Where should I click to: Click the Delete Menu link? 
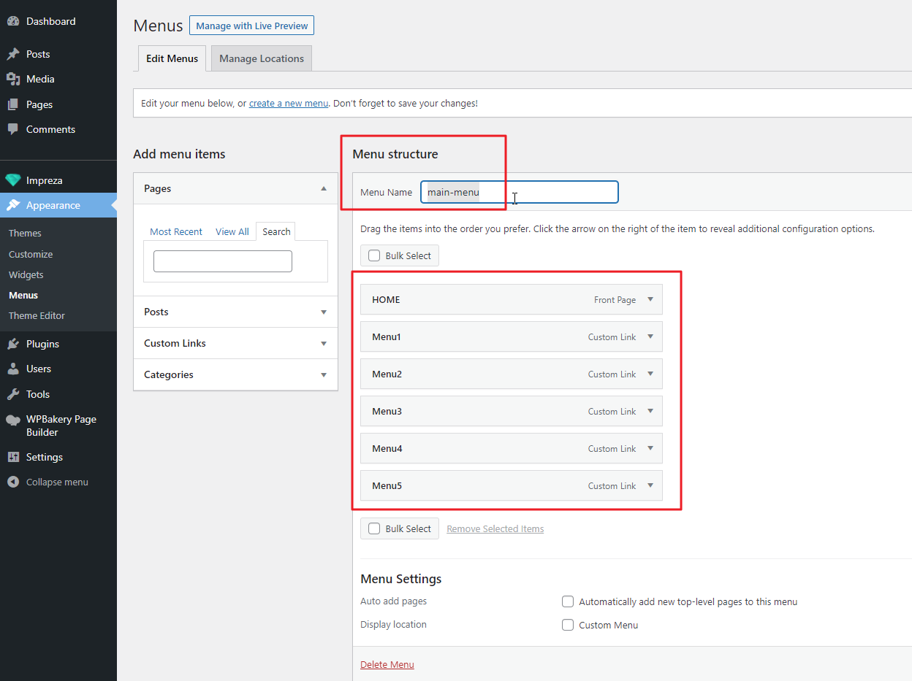pos(387,664)
